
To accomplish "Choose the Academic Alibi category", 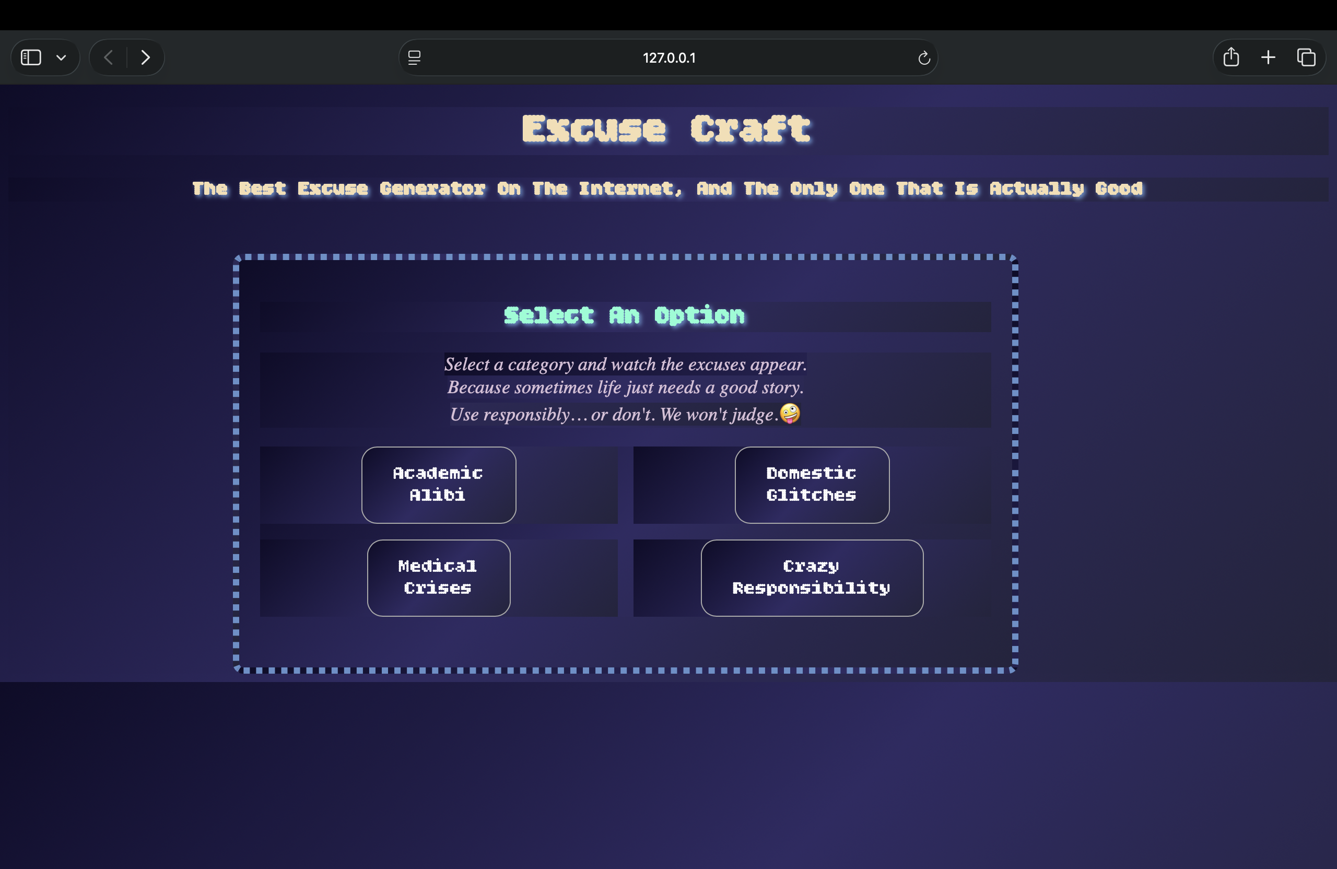I will click(438, 484).
